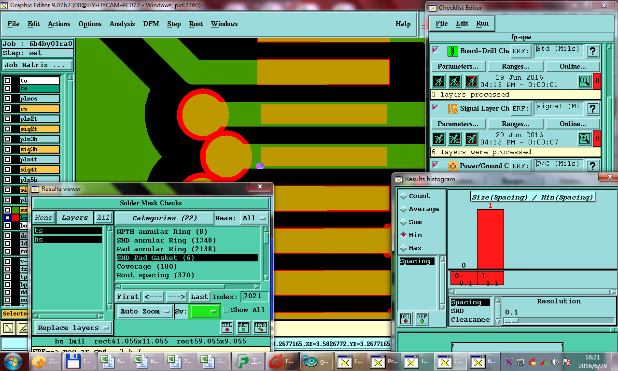Viewport: 618px width, 371px height.
Task: Select None layers button
Action: (43, 218)
